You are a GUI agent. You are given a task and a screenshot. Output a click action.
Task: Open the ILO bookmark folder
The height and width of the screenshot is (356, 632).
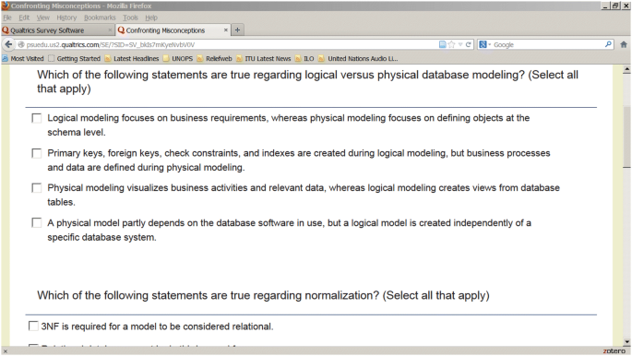click(304, 59)
